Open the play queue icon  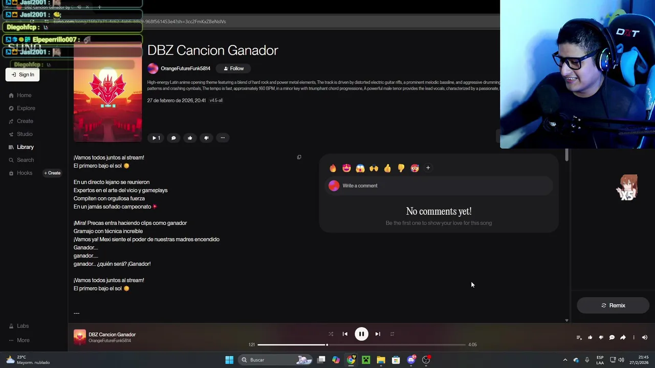pos(579,337)
